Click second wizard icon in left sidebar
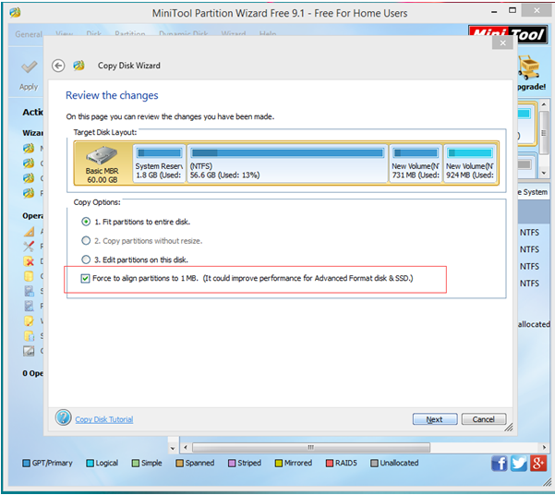The height and width of the screenshot is (495, 555). [29, 163]
